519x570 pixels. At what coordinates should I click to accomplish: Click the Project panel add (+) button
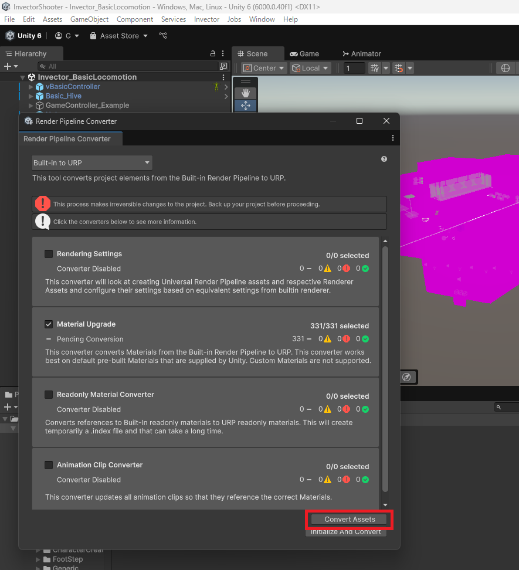(x=11, y=407)
